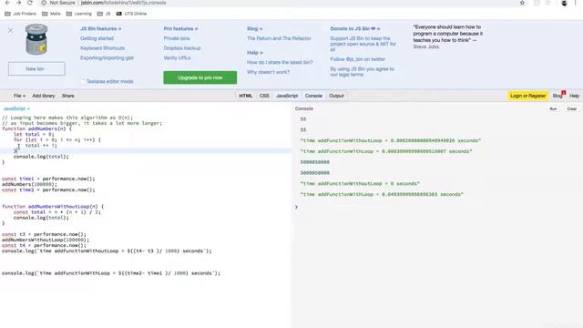Image resolution: width=583 pixels, height=328 pixels.
Task: Open the Pro features heading link
Action: [x=180, y=28]
